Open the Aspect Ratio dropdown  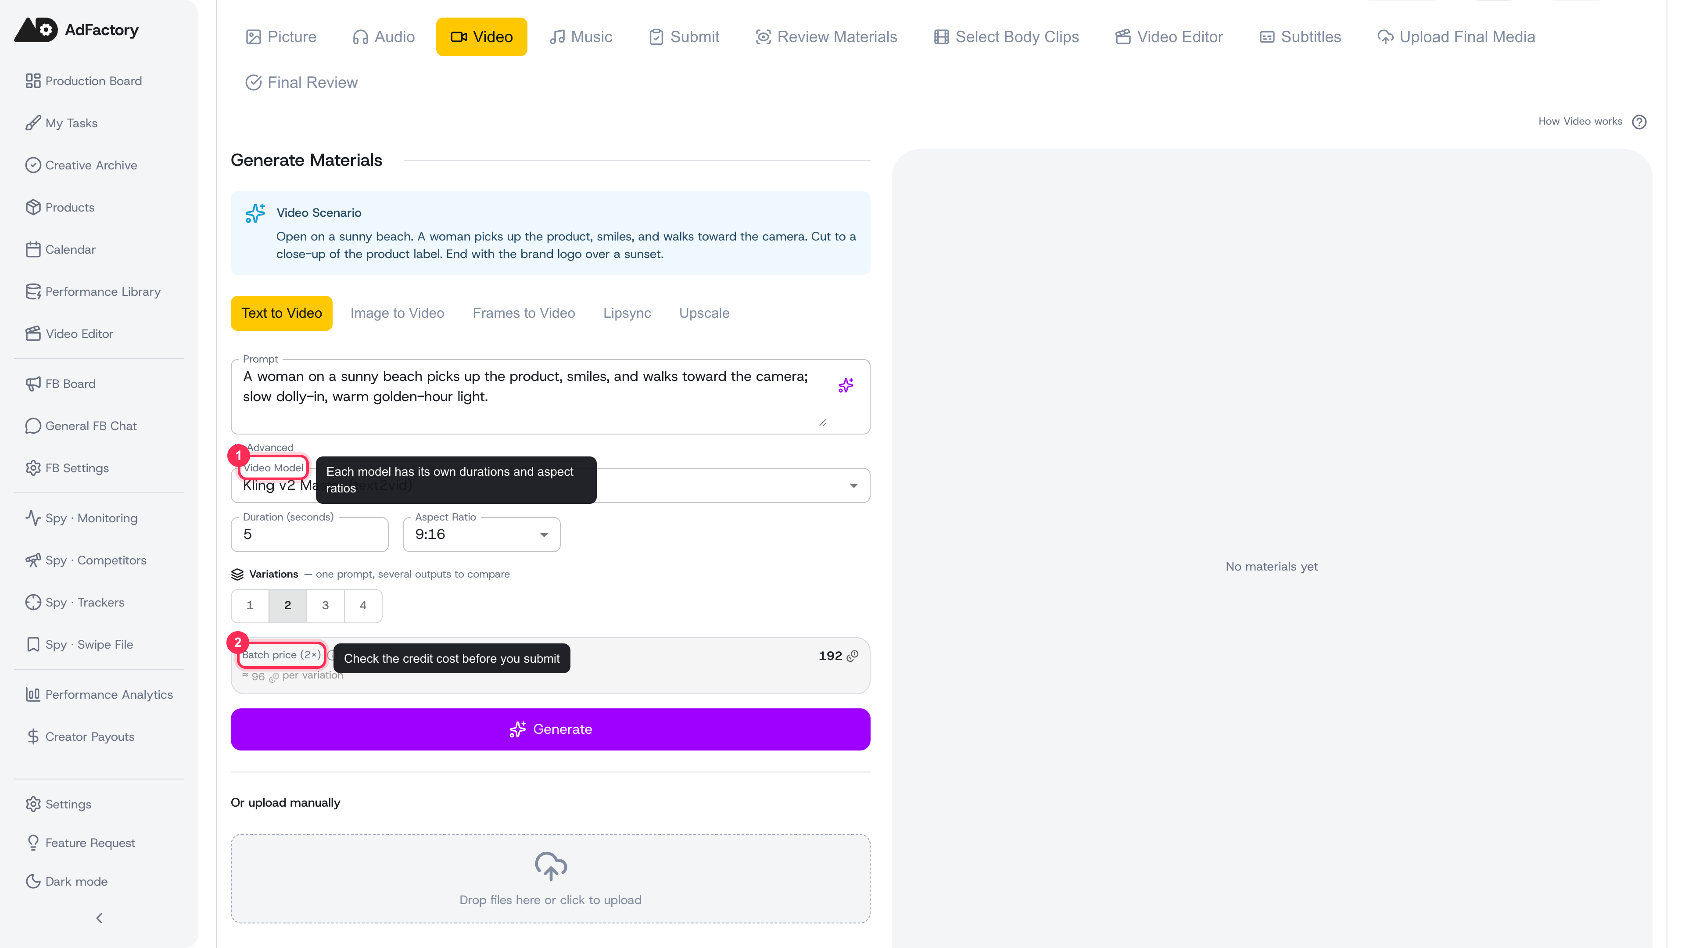pyautogui.click(x=481, y=535)
